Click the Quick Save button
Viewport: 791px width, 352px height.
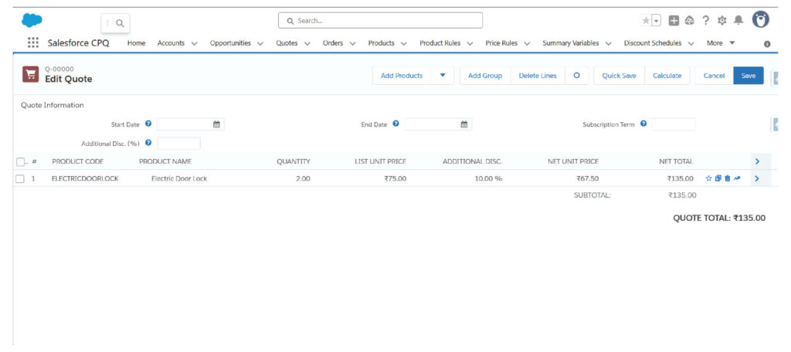click(619, 76)
